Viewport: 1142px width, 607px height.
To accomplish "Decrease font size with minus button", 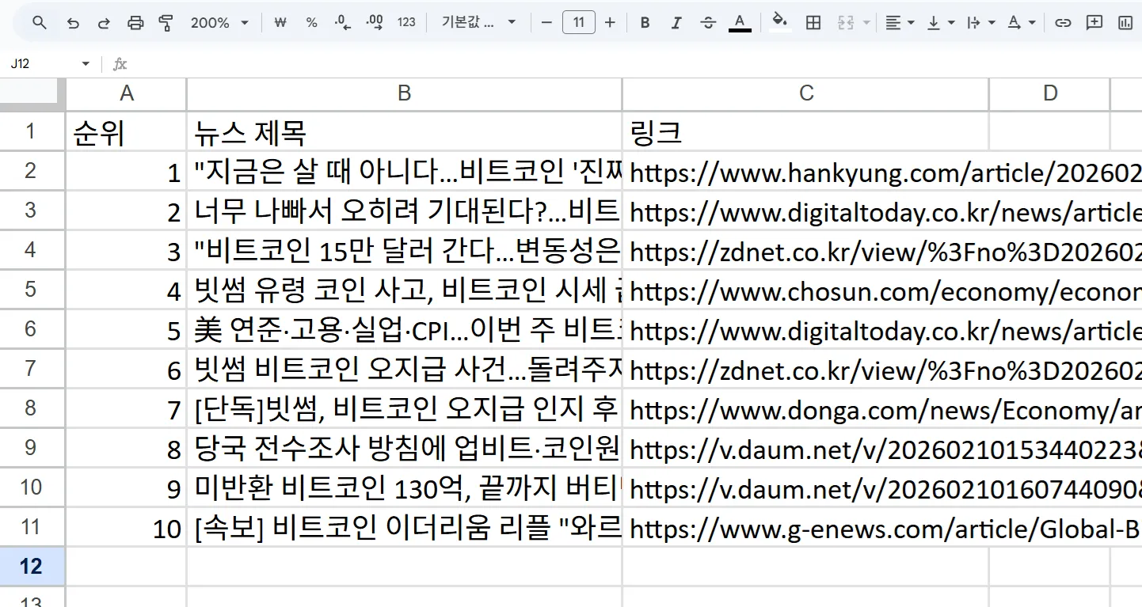I will [x=546, y=23].
